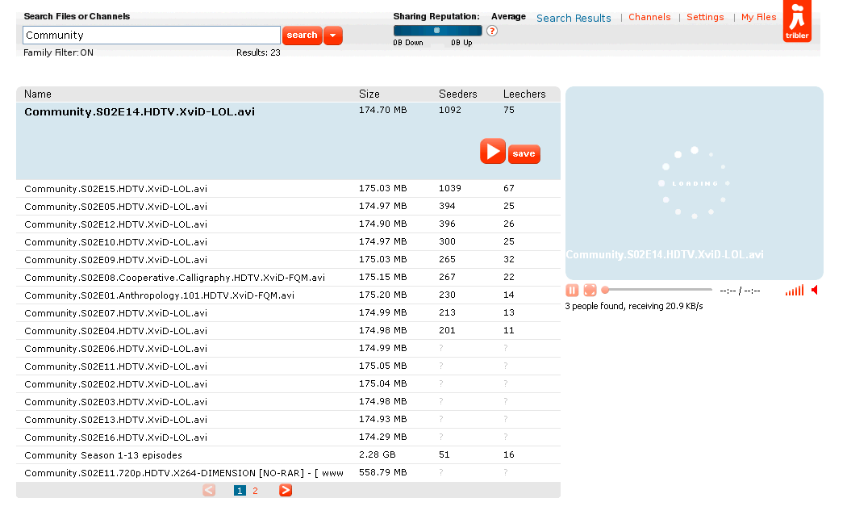Save the Community.S02E14 torrent
Screen dimensions: 847x515
click(x=524, y=154)
